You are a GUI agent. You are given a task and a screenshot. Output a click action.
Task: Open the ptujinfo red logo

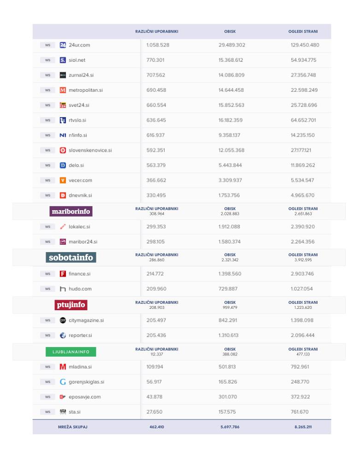(71, 305)
